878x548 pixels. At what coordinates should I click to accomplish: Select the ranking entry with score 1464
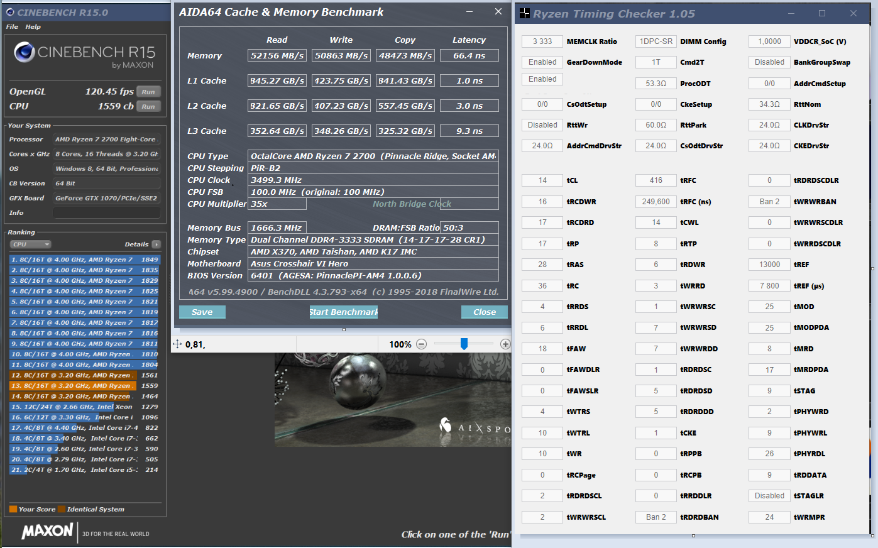85,397
